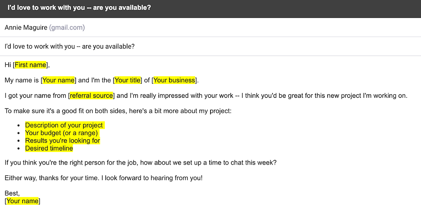Click the Your name signature placeholder
421x215 pixels.
tap(23, 201)
